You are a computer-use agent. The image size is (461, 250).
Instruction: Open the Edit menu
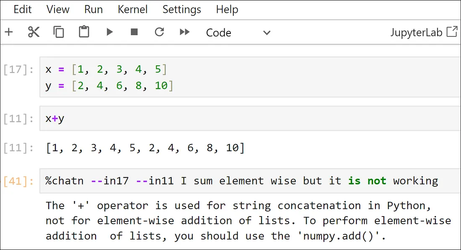coord(23,9)
